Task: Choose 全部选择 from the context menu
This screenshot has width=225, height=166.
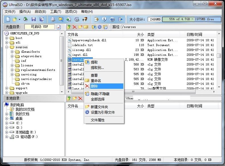Action: point(104,99)
